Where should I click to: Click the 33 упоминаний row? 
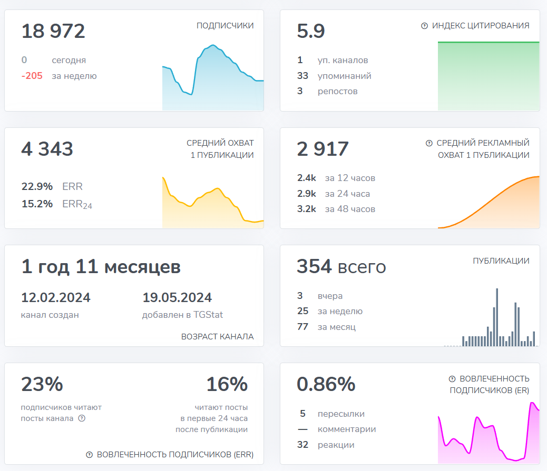pyautogui.click(x=334, y=76)
